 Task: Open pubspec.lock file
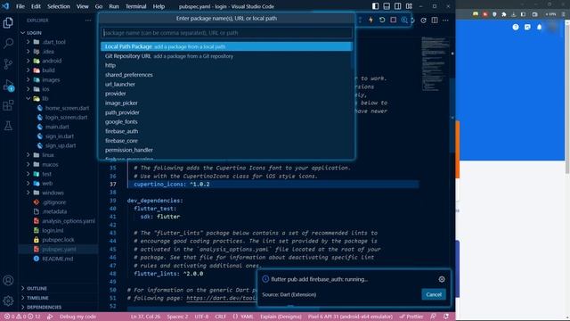coord(58,240)
